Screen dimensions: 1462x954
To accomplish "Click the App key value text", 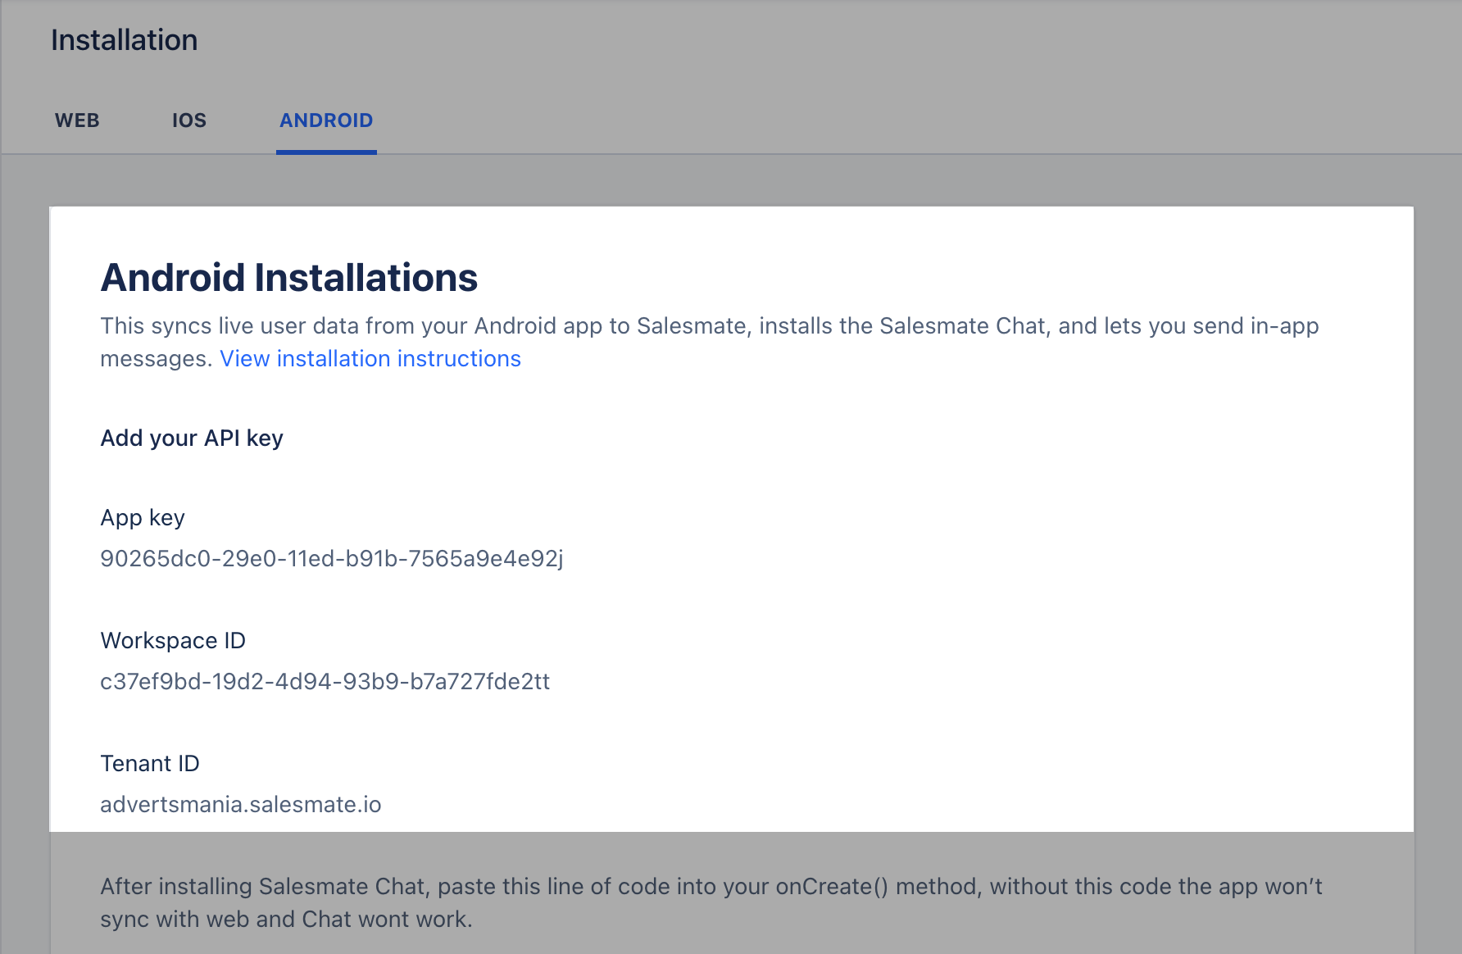I will point(332,559).
